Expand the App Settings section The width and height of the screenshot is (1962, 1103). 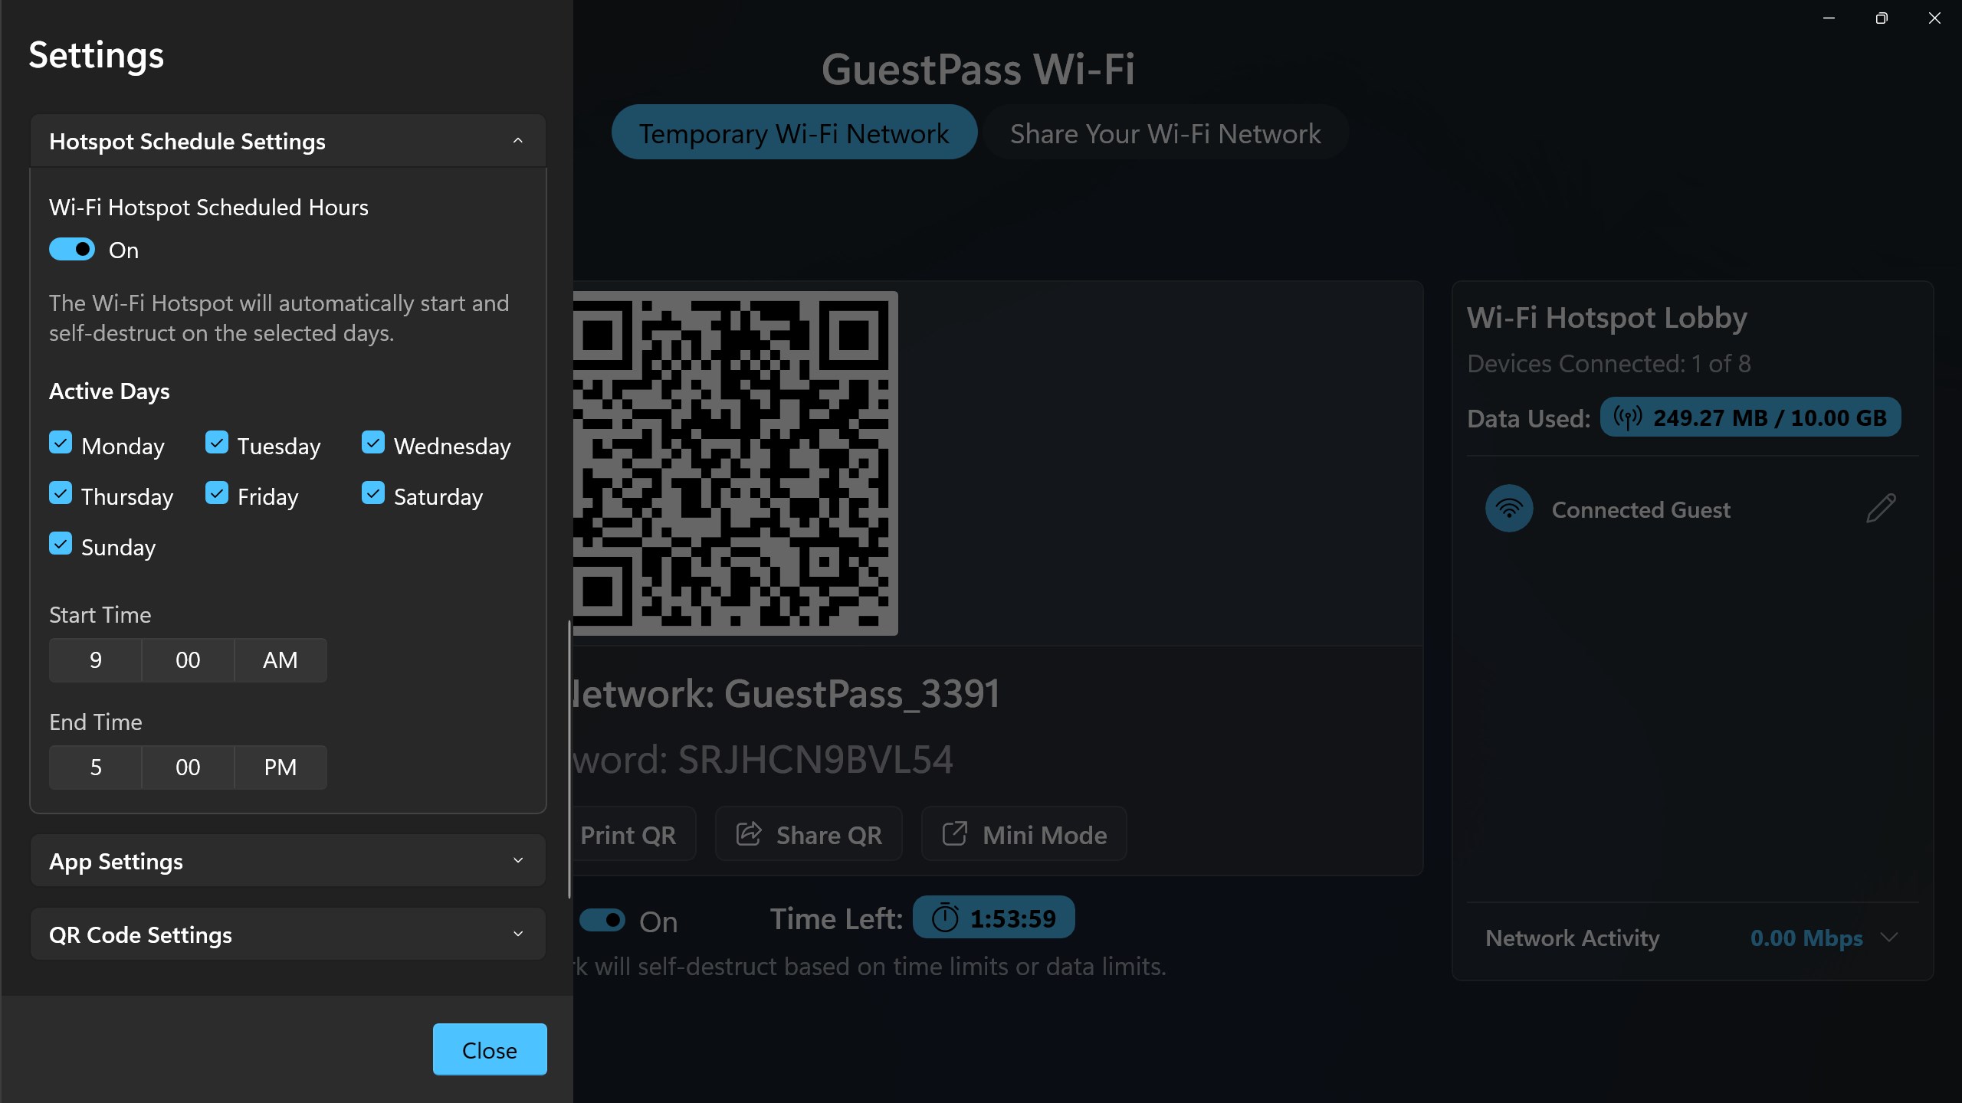pos(288,861)
